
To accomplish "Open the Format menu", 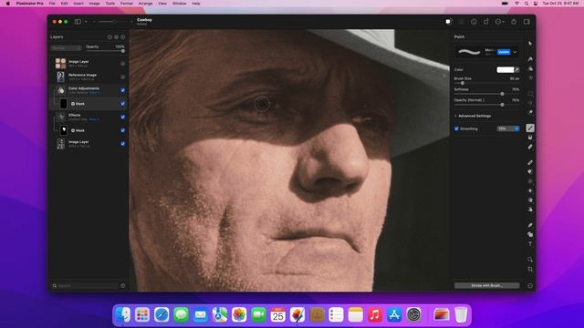I will click(x=127, y=4).
